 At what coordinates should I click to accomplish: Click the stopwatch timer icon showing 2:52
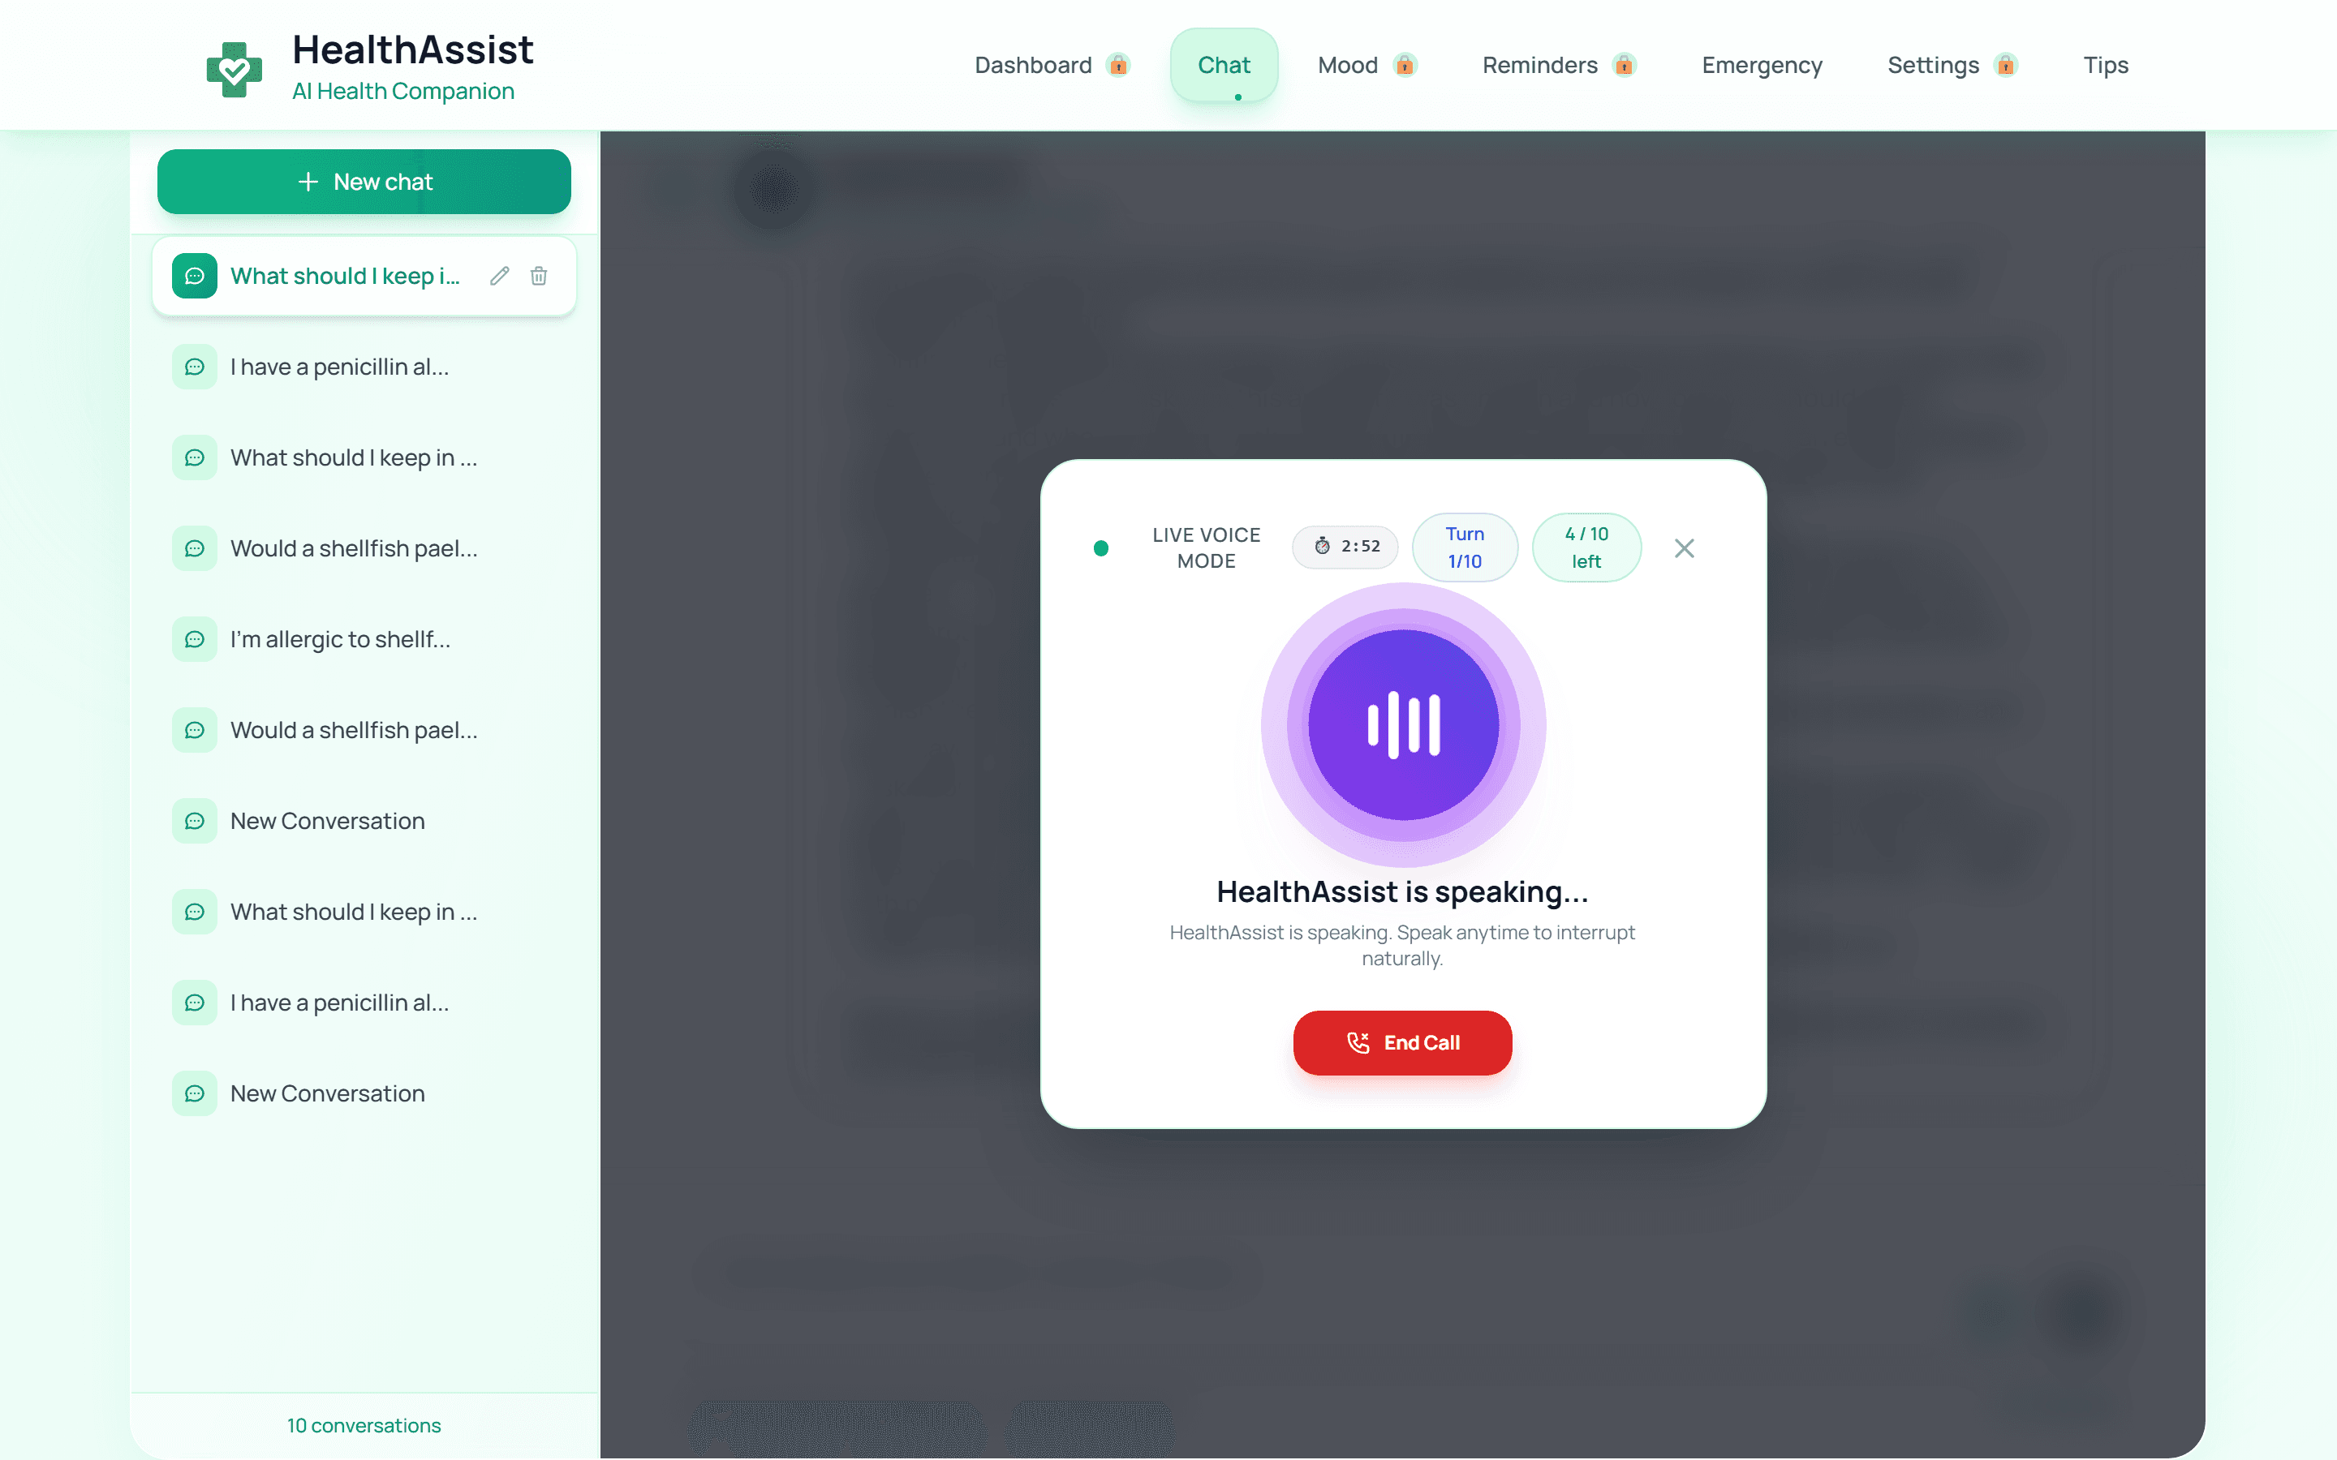(x=1323, y=547)
